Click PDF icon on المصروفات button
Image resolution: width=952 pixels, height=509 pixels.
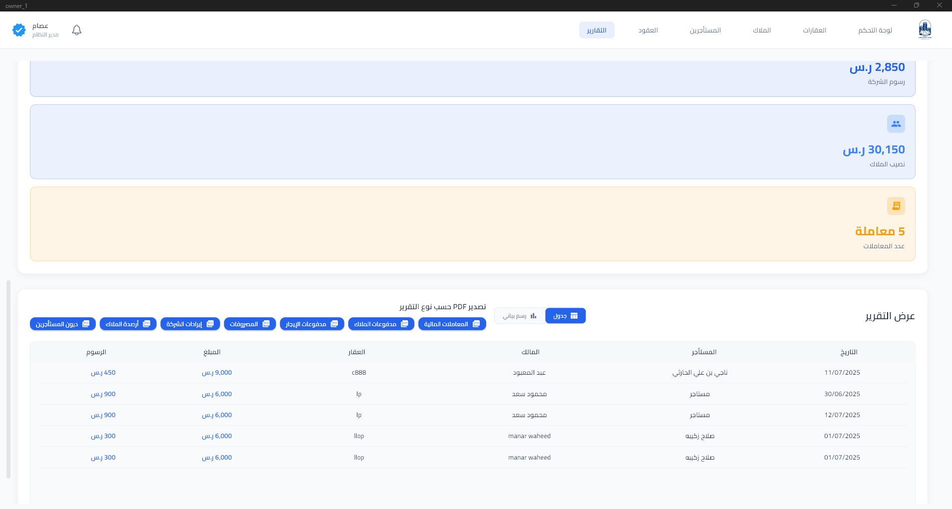tap(266, 324)
